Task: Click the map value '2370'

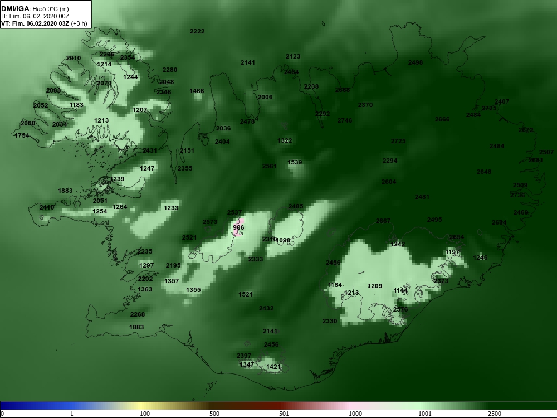Action: pos(365,105)
